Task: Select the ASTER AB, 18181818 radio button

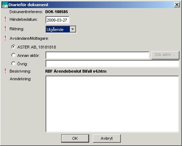Action: click(13, 47)
